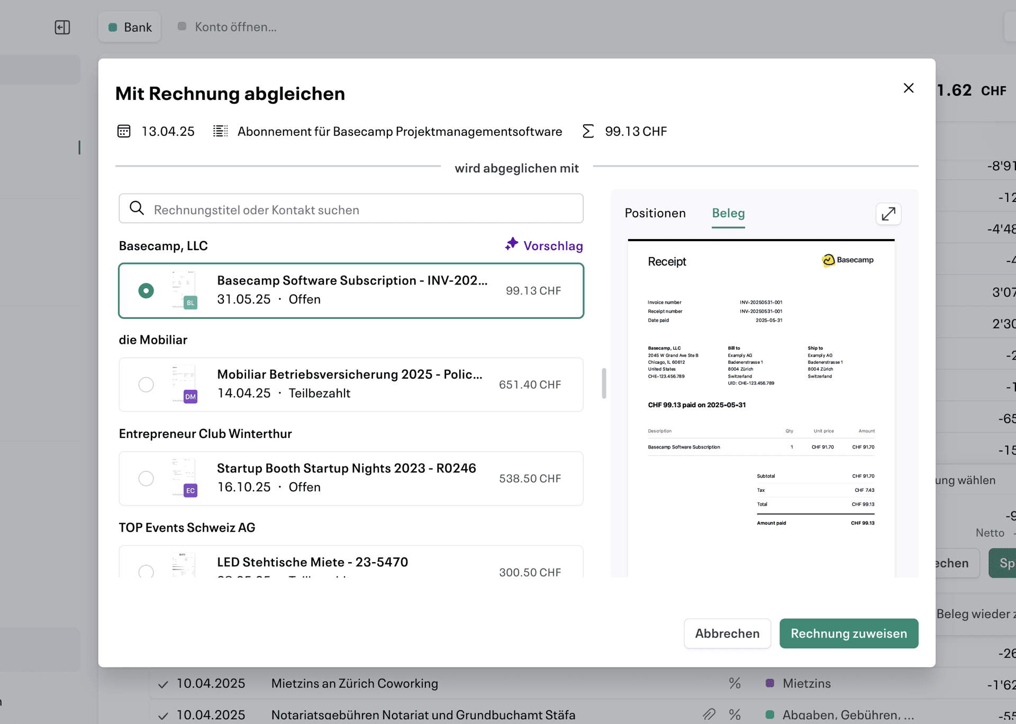This screenshot has height=724, width=1016.
Task: Click the Vorschlag sparkle icon
Action: point(511,244)
